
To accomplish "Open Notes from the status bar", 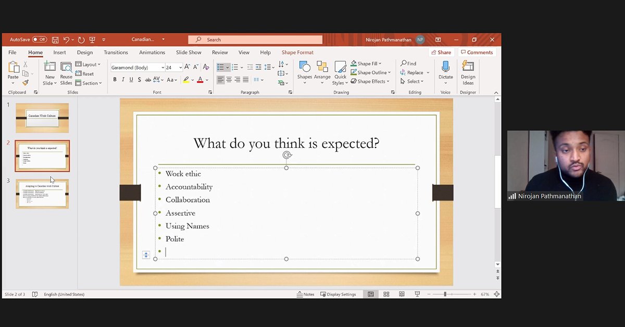I will point(306,294).
